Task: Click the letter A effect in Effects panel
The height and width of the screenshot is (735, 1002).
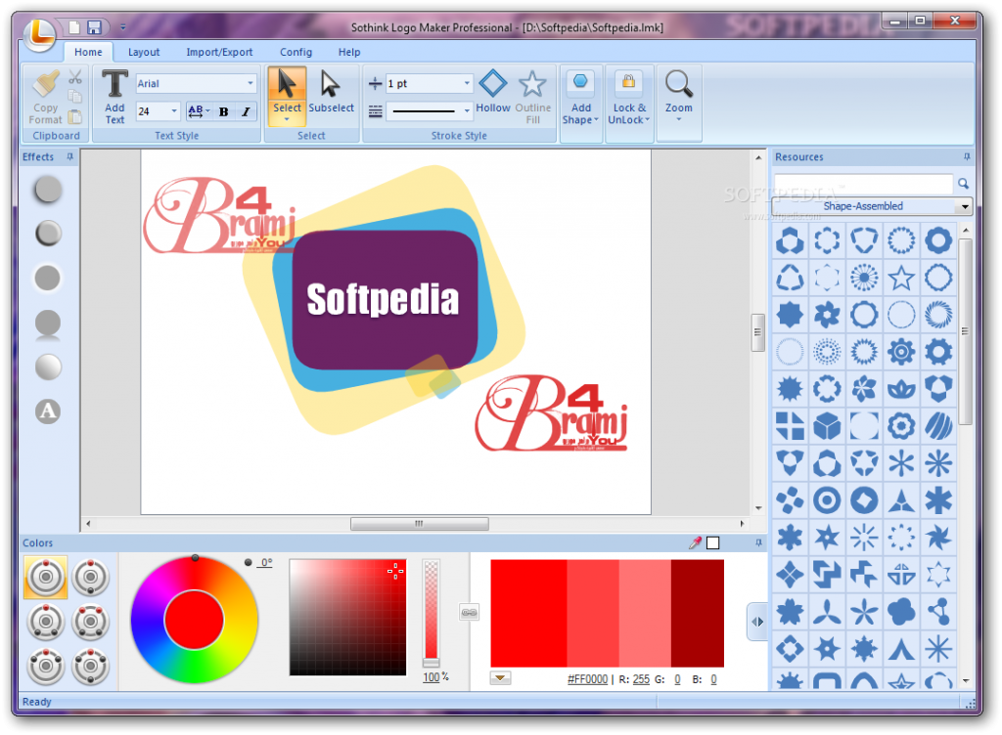Action: point(47,412)
